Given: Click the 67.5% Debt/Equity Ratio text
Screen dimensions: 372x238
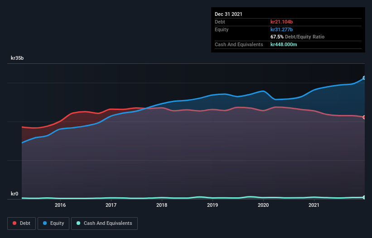Looking at the screenshot, I should [298, 37].
